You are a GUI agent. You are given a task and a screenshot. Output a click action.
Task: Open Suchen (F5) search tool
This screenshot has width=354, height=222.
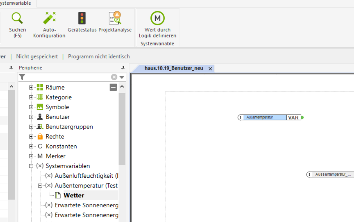[18, 25]
